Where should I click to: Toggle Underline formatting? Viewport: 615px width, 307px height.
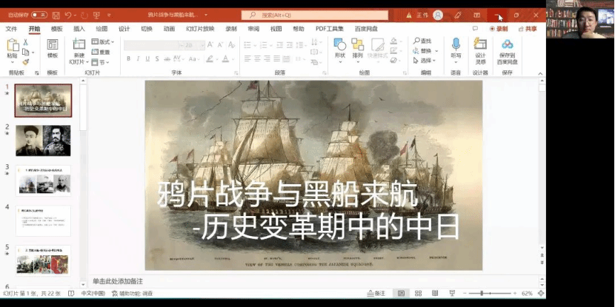click(147, 58)
